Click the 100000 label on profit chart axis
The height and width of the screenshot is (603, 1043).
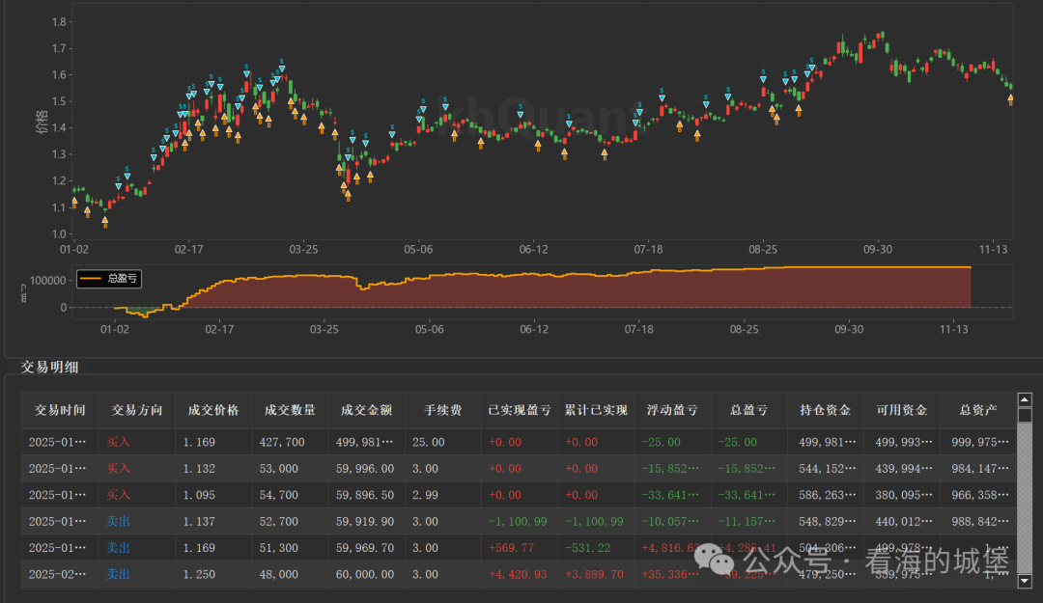tap(48, 281)
